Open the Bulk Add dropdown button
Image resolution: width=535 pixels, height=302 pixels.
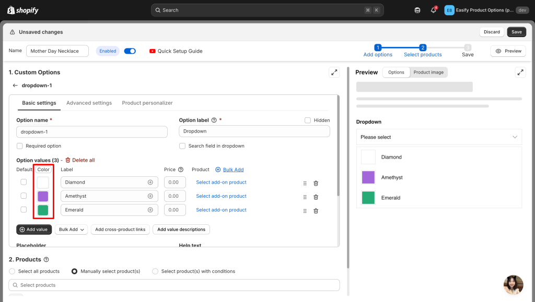(72, 229)
